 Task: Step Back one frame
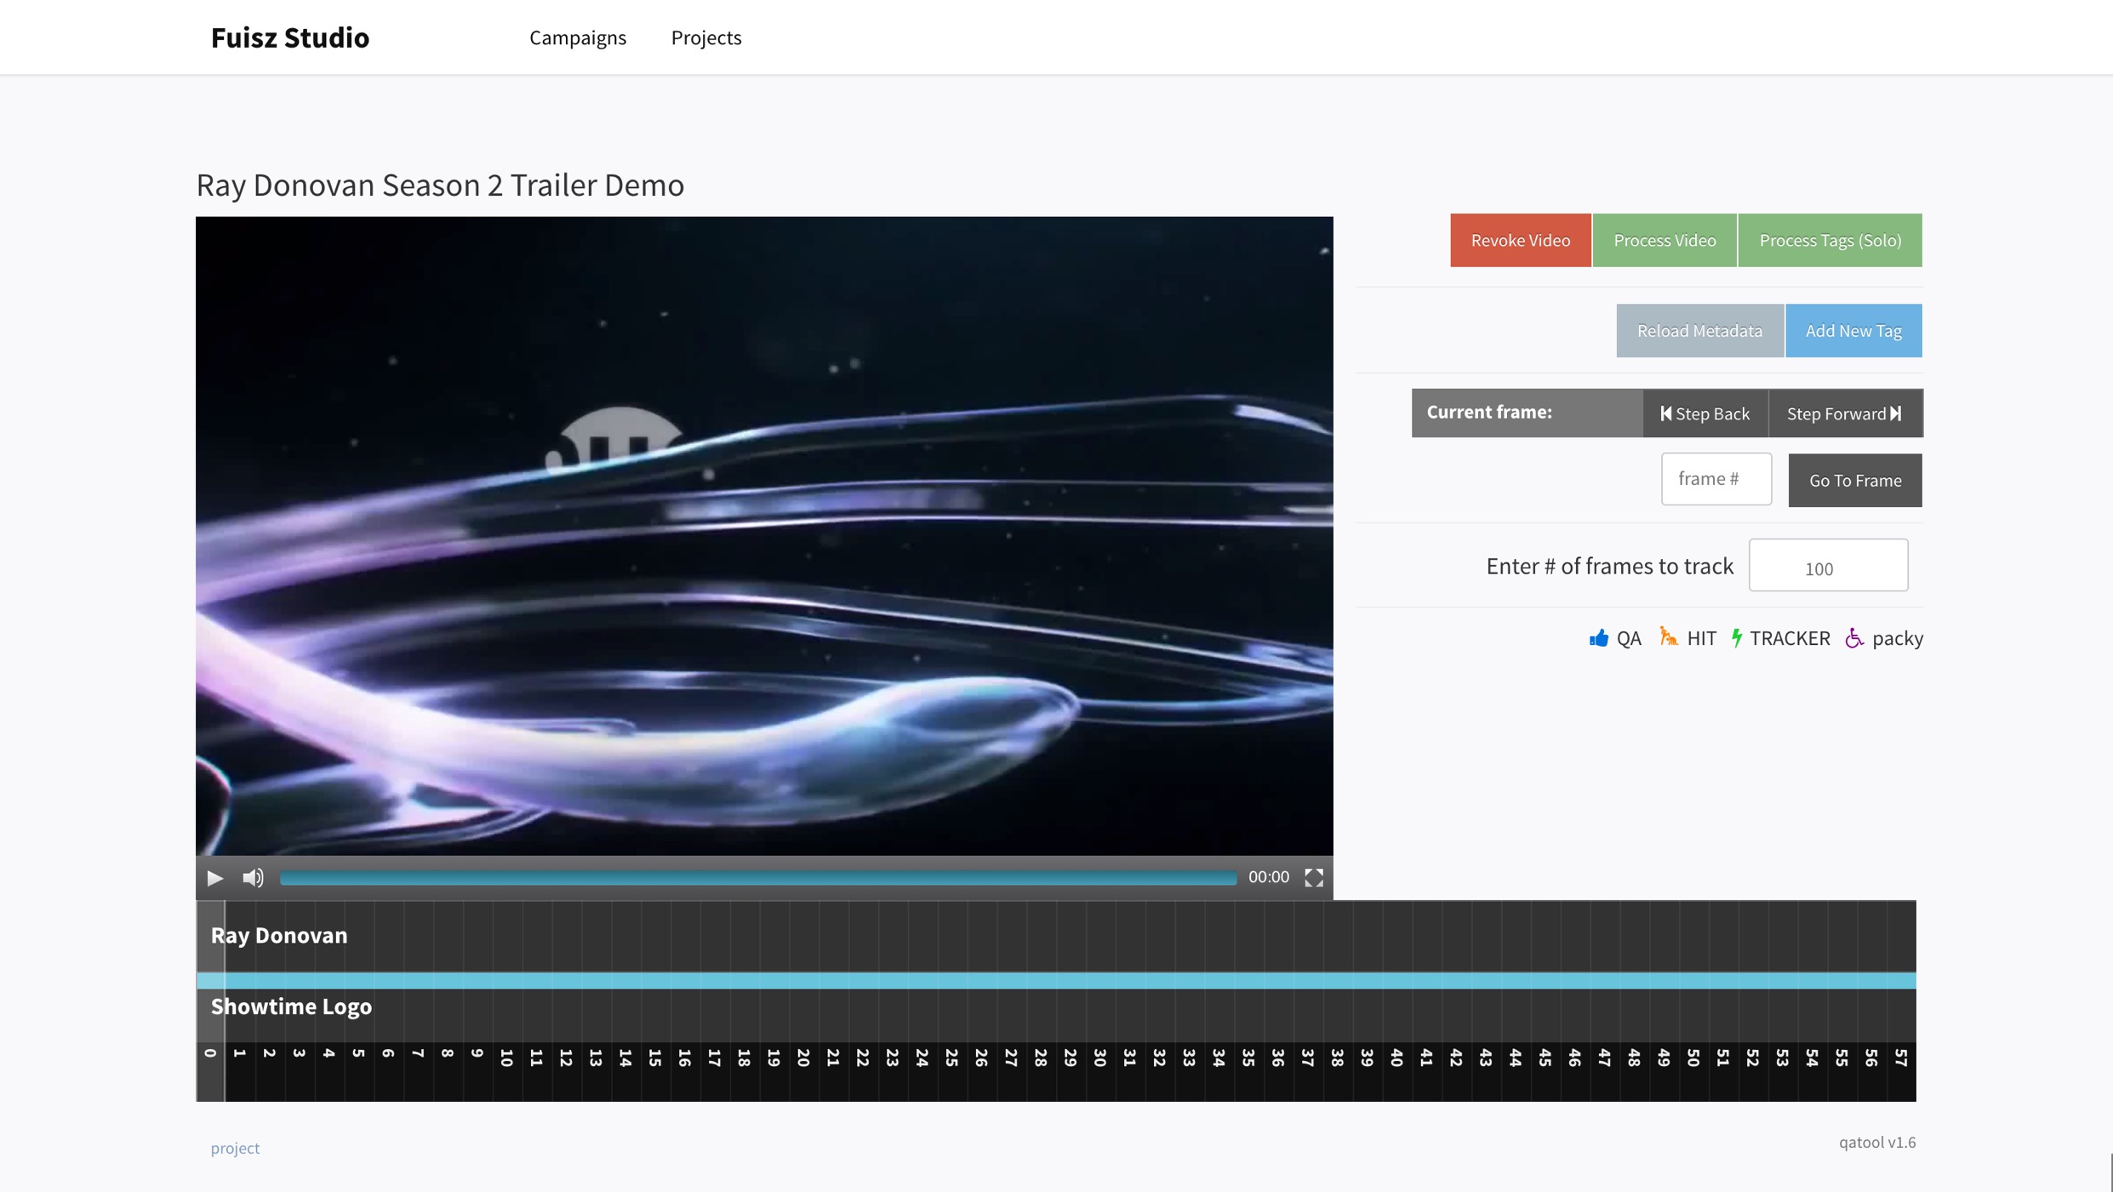coord(1705,413)
